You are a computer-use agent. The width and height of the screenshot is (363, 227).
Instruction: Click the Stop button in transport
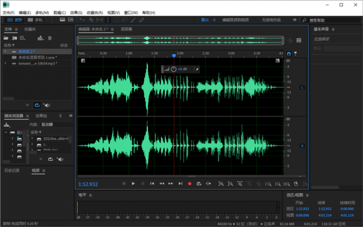124,183
